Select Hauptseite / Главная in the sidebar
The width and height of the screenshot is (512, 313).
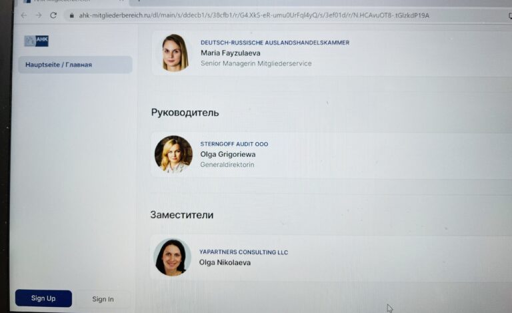(x=59, y=65)
